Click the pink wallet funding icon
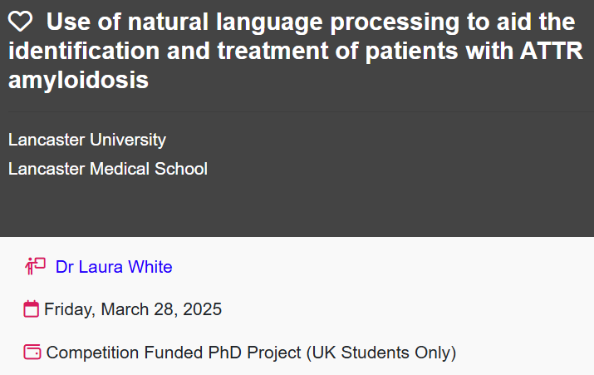This screenshot has height=375, width=594. pyautogui.click(x=32, y=352)
